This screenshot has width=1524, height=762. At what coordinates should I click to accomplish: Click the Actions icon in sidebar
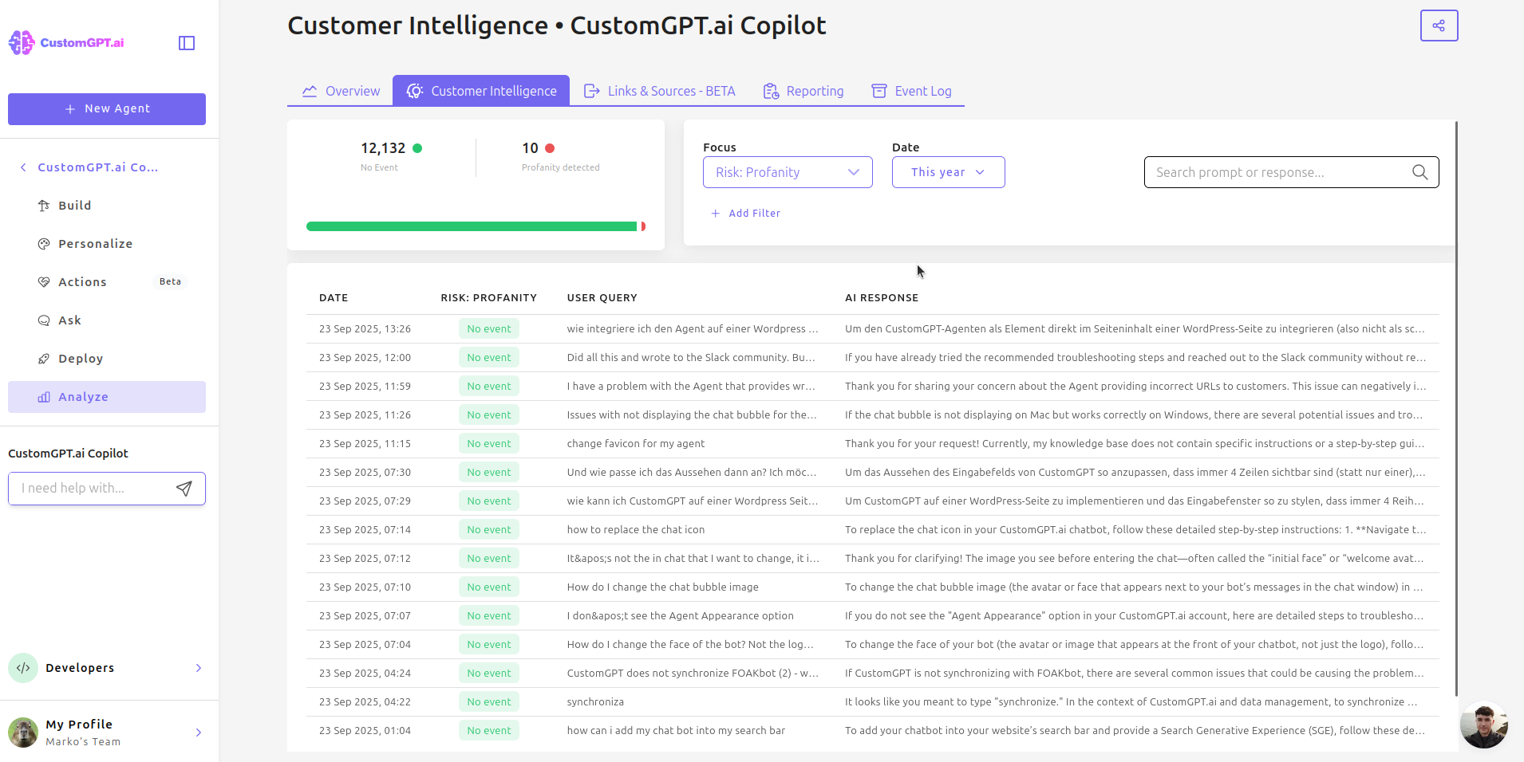[44, 282]
